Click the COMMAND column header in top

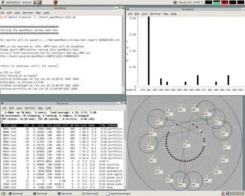[112, 125]
